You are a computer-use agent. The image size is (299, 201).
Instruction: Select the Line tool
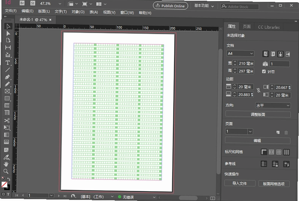(7, 70)
